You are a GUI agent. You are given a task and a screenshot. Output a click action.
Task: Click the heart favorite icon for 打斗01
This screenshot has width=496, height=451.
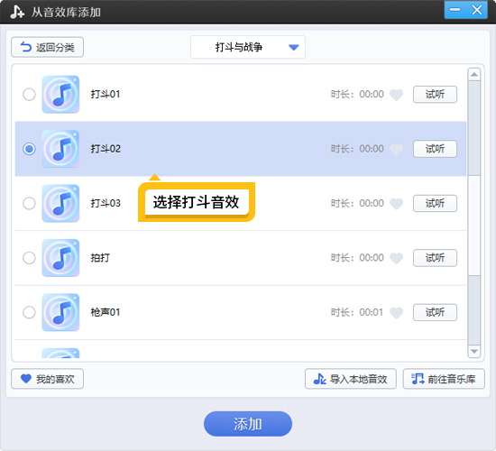click(396, 95)
